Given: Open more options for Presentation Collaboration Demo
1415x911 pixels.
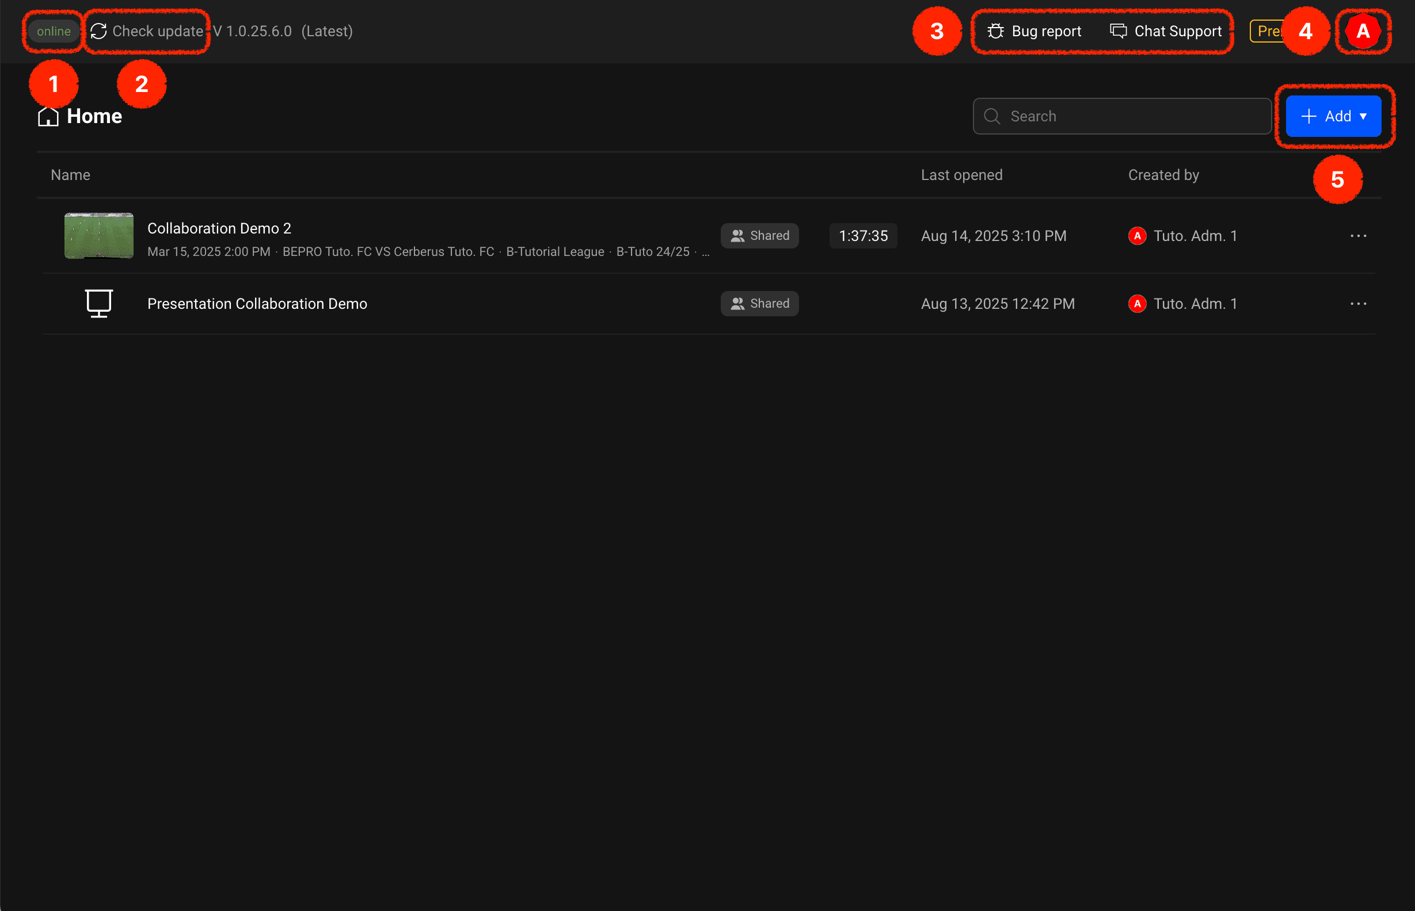Looking at the screenshot, I should point(1358,304).
